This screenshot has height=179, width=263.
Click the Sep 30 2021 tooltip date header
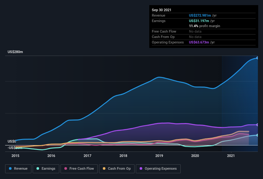[x=161, y=10]
